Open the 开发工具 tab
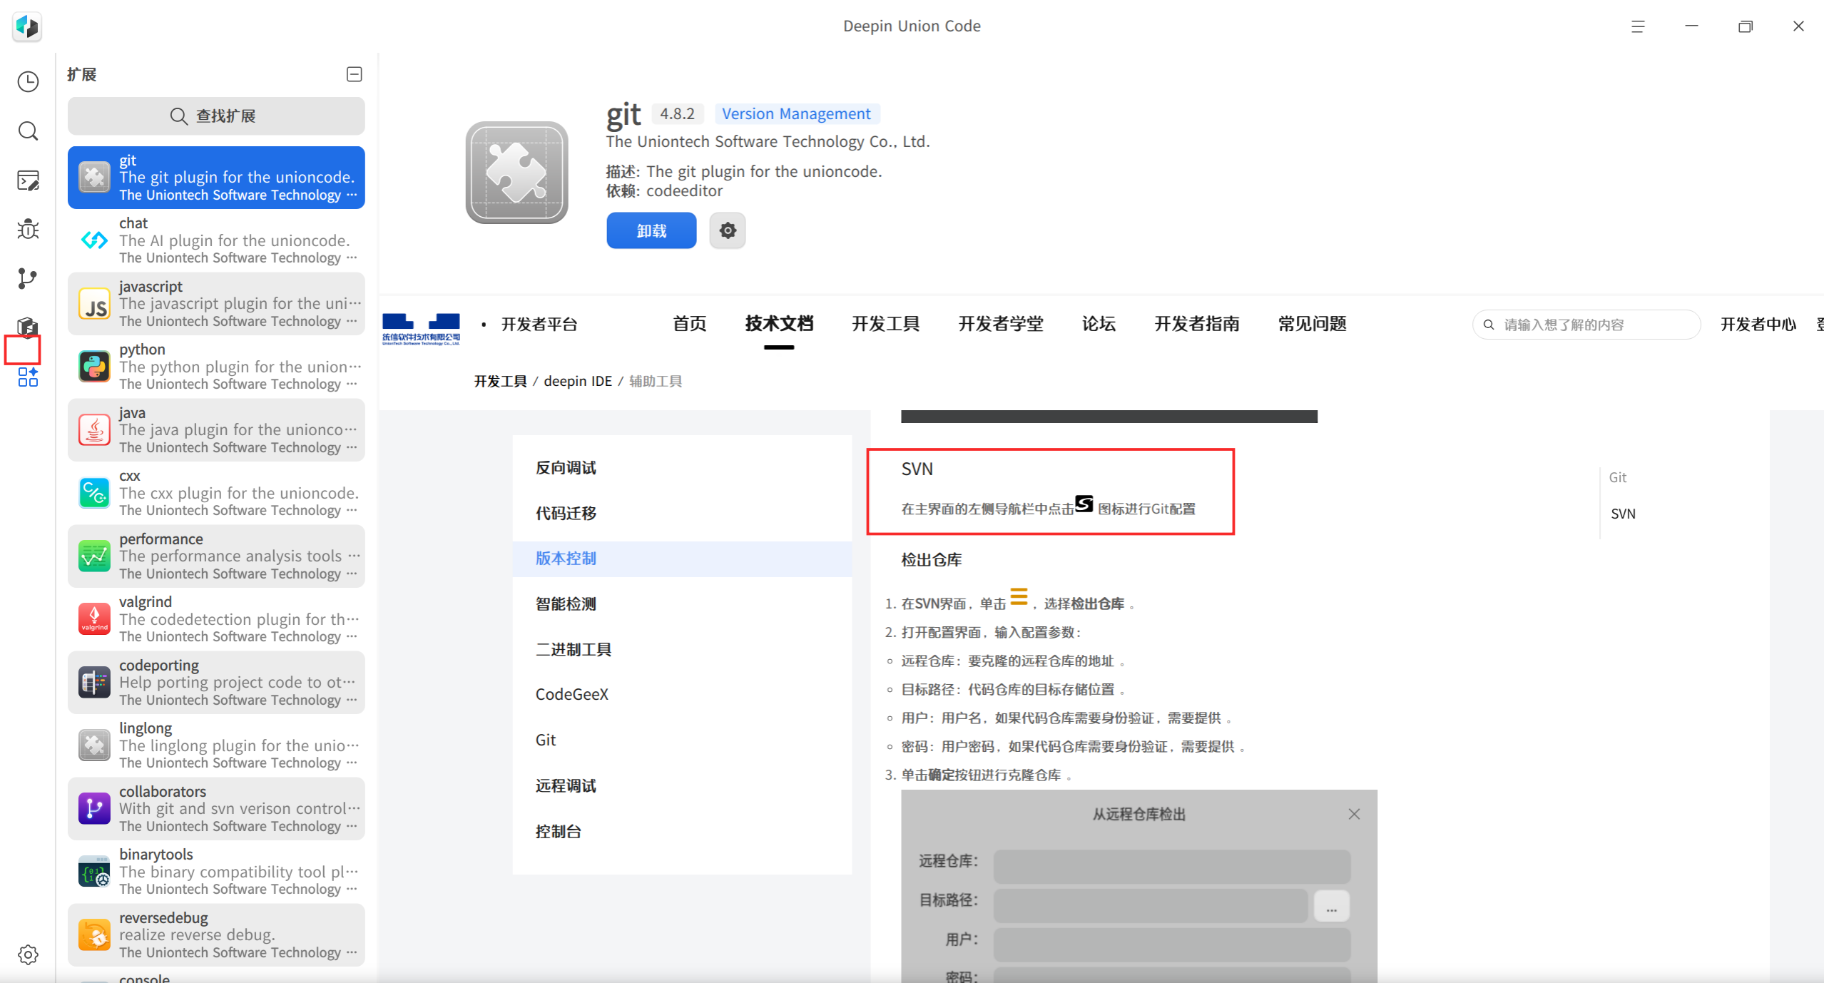This screenshot has width=1824, height=983. [886, 324]
